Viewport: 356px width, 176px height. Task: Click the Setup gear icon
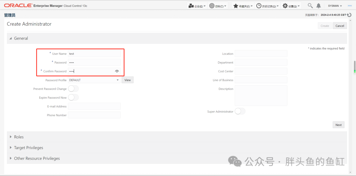(285, 6)
